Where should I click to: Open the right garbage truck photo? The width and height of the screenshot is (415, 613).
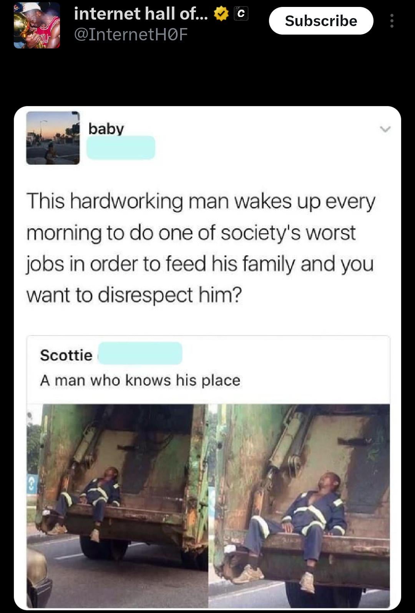299,506
